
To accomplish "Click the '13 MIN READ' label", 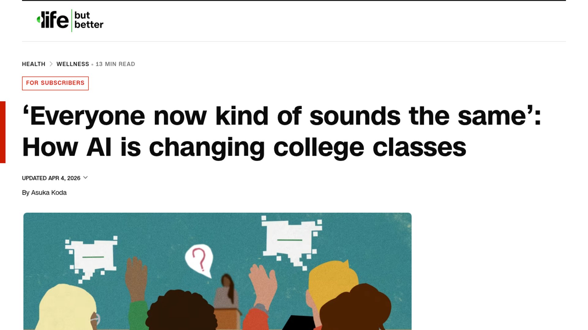I will coord(115,64).
